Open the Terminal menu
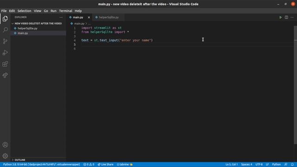Image resolution: width=297 pixels, height=167 pixels. 65,11
